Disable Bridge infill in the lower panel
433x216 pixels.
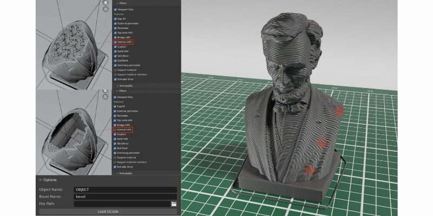pos(115,125)
